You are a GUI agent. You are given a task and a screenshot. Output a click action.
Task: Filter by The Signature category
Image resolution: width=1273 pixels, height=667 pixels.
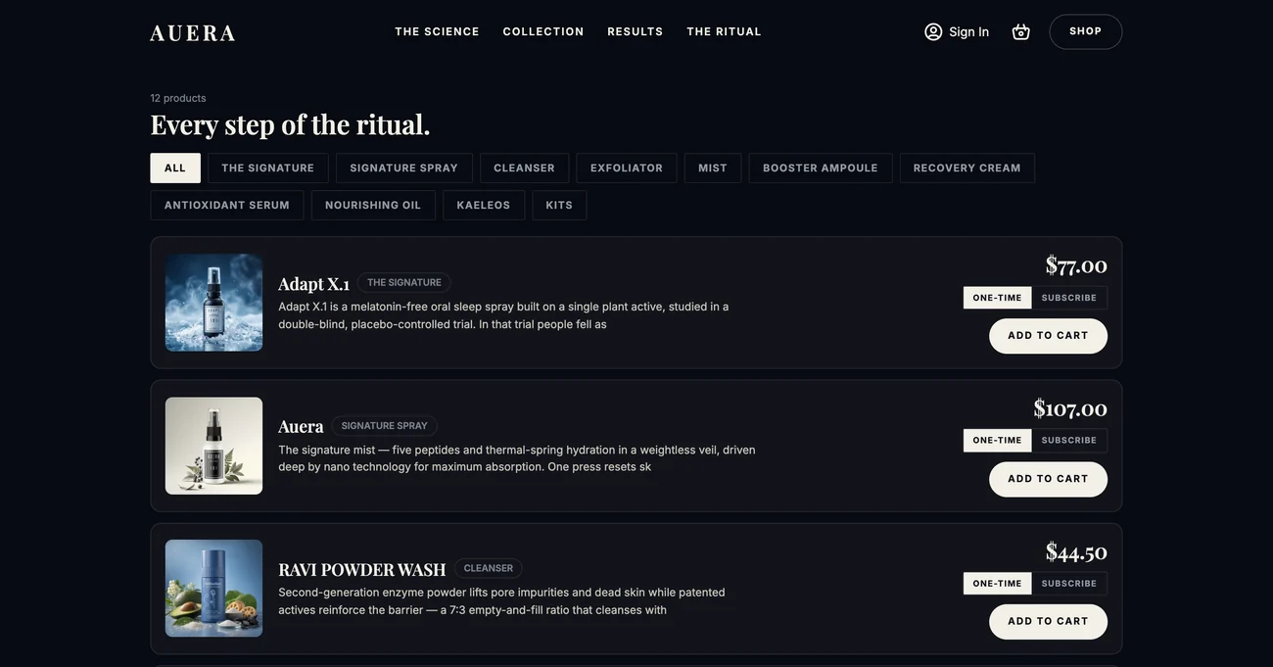268,167
